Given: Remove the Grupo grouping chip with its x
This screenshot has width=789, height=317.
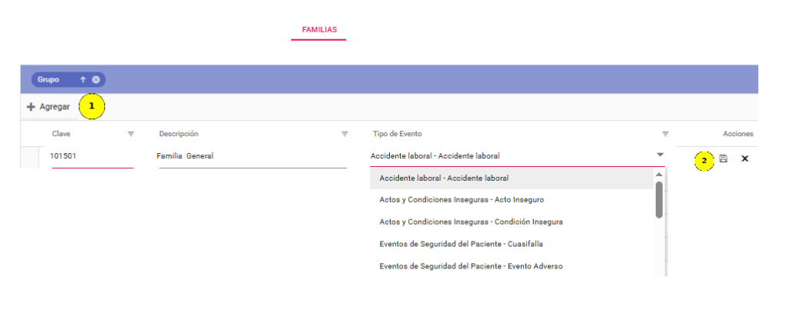Looking at the screenshot, I should coord(96,79).
